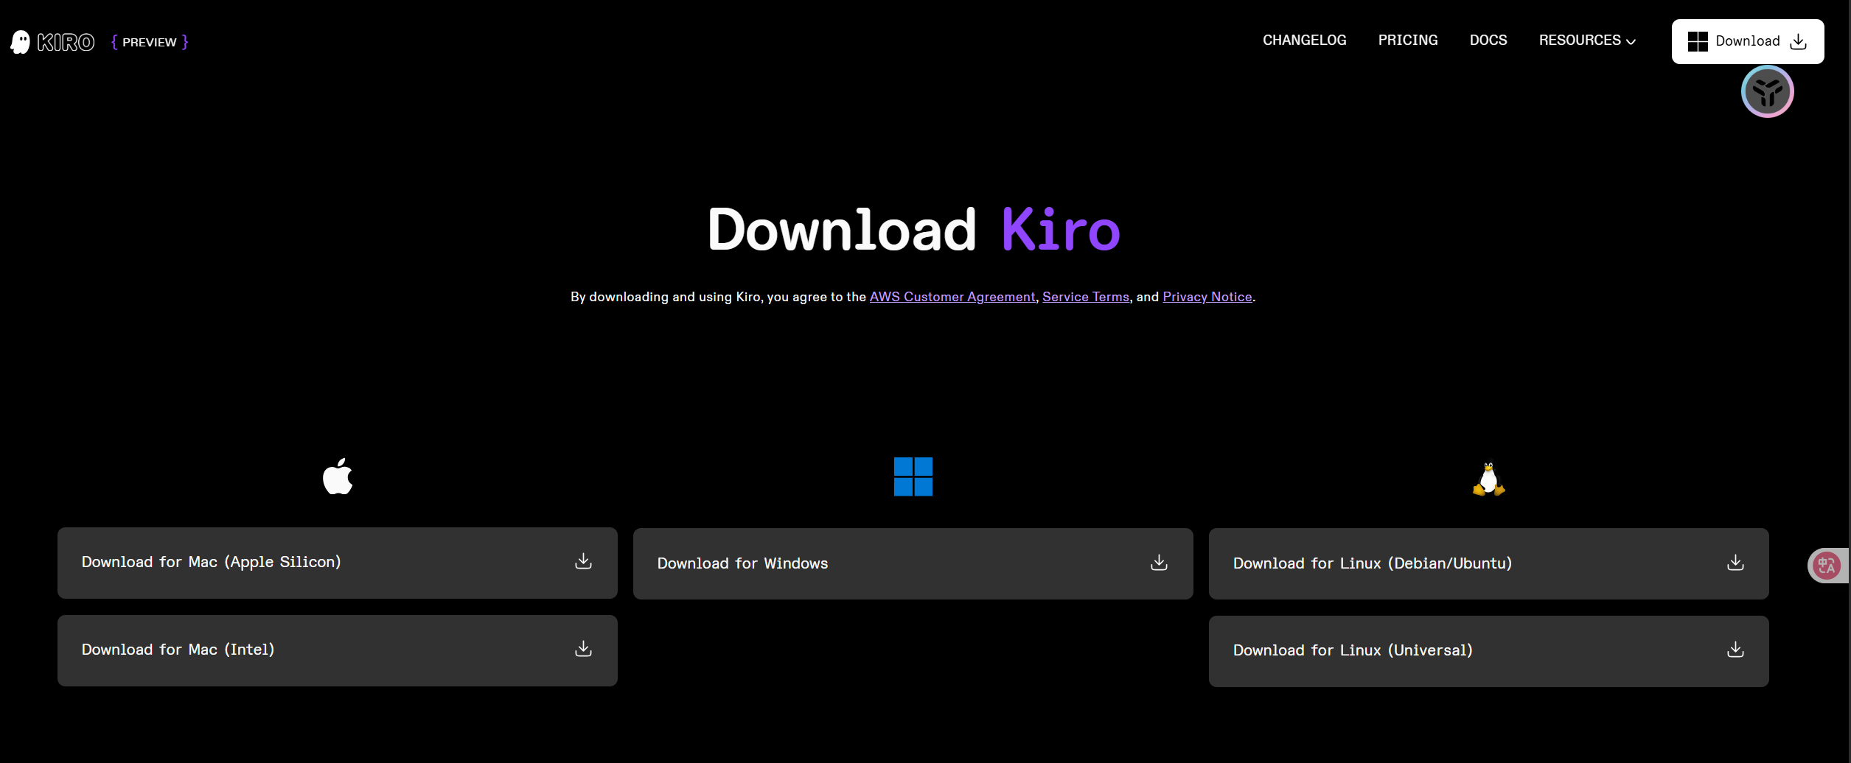Click the Download Kiro heading

click(914, 229)
